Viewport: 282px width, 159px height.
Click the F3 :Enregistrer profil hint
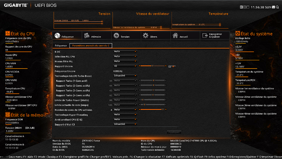point(71,157)
